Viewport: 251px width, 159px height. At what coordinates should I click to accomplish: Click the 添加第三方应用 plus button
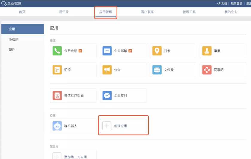(x=57, y=157)
